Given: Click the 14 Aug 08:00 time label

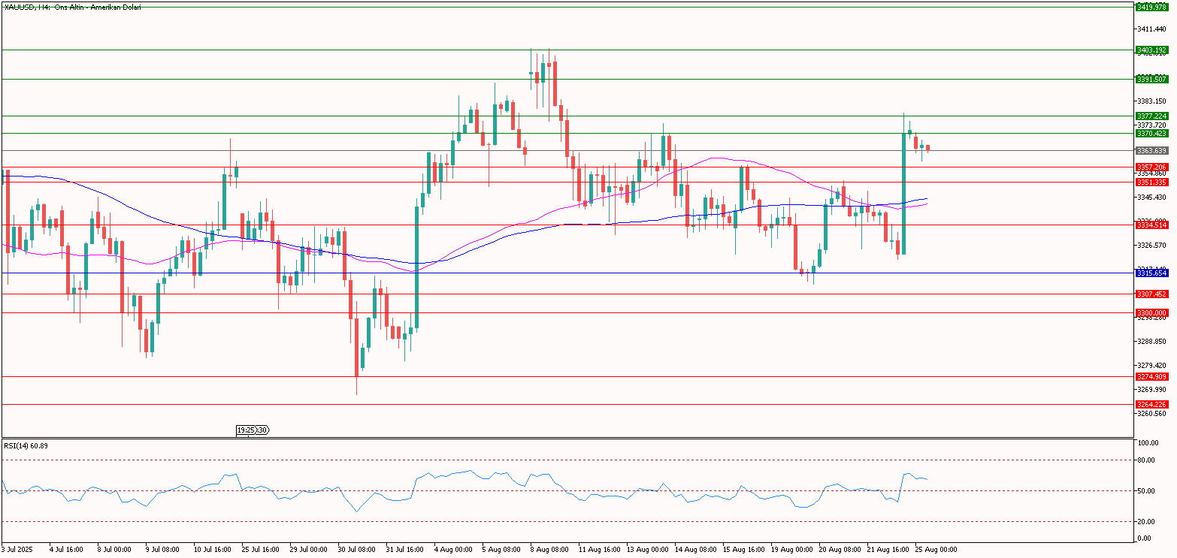Looking at the screenshot, I should pos(694,550).
